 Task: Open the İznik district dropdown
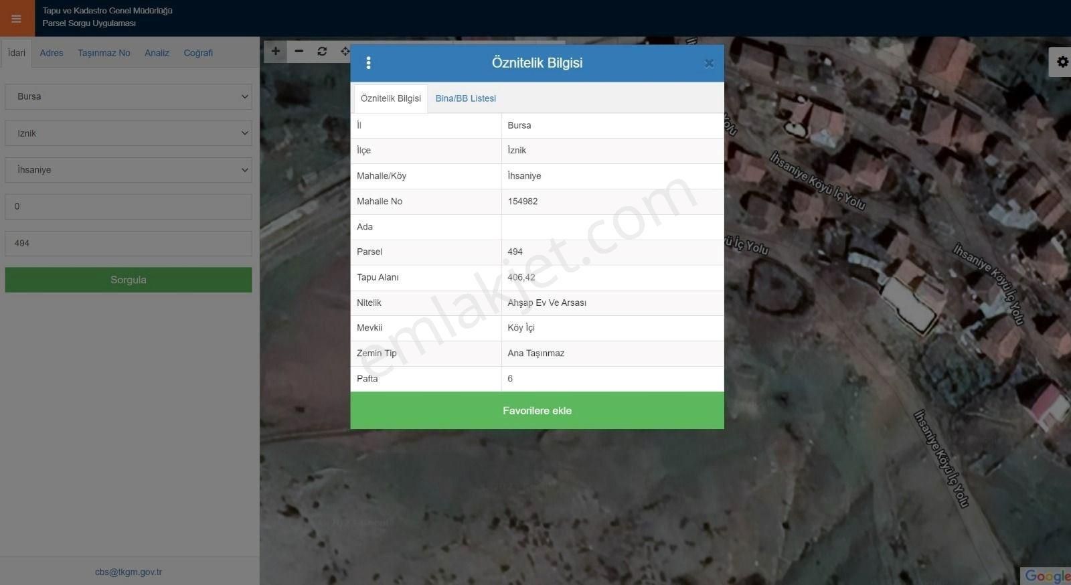[129, 133]
